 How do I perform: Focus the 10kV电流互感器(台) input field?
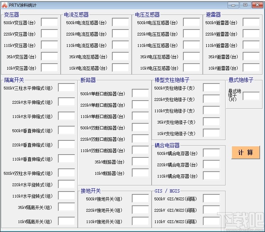point(120,68)
